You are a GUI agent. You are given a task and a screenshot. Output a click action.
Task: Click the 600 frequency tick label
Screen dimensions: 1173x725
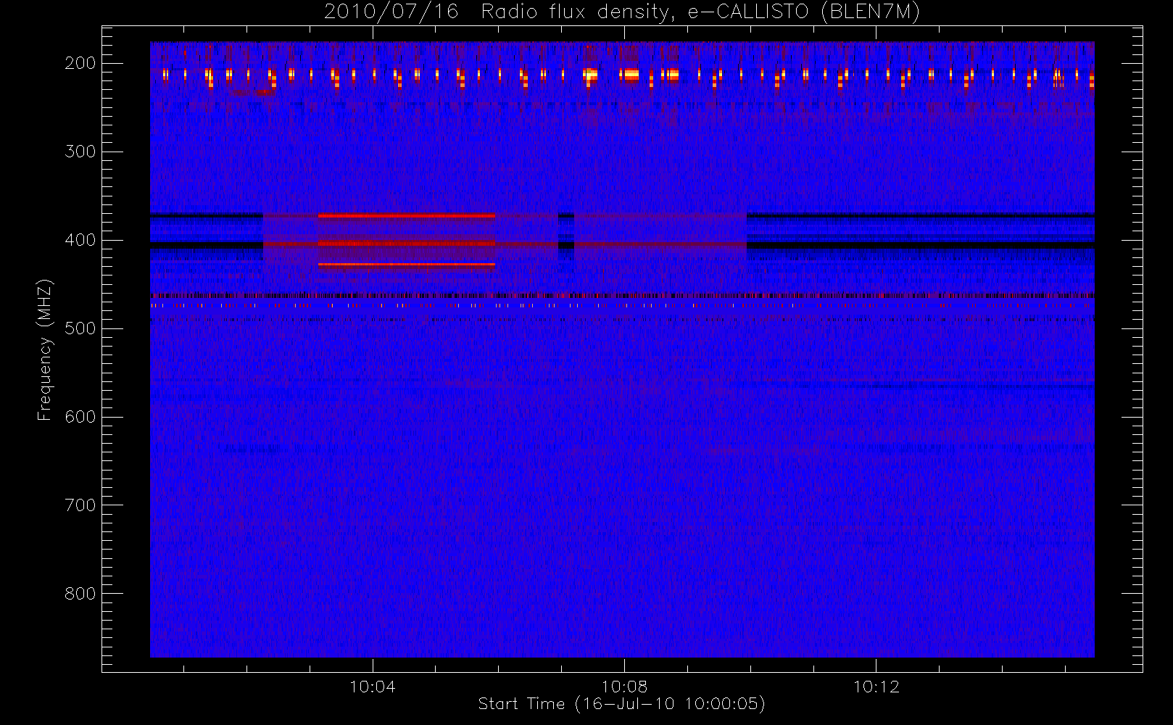pos(80,417)
